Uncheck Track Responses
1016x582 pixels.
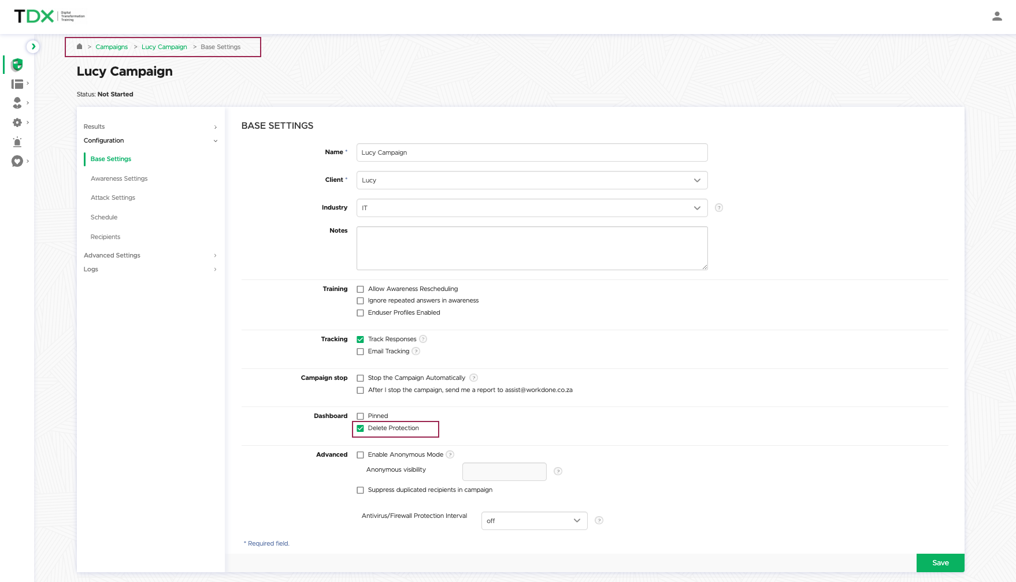click(360, 339)
